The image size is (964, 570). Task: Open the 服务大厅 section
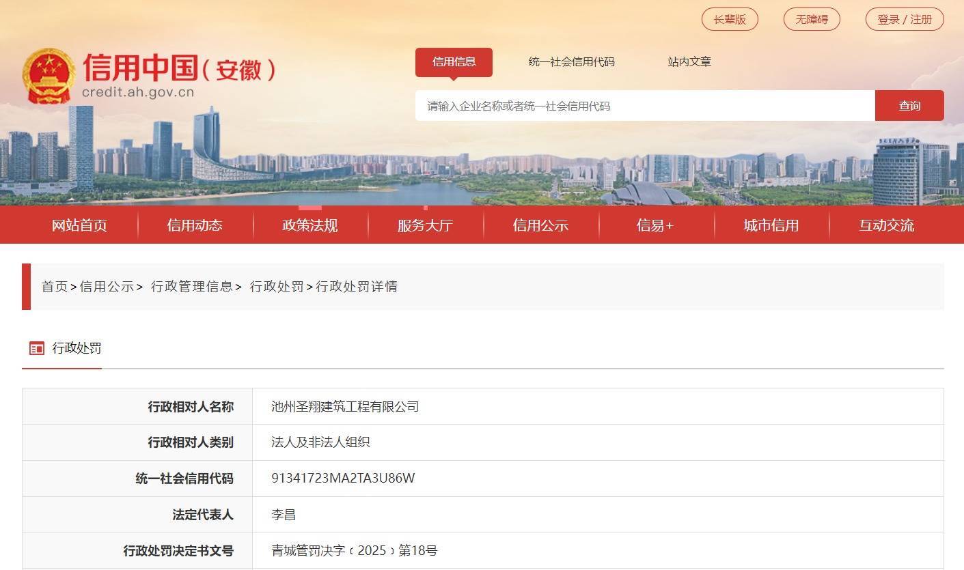click(x=426, y=225)
